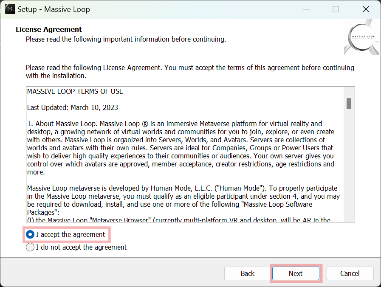Click the disabled maximize window button

336,9
